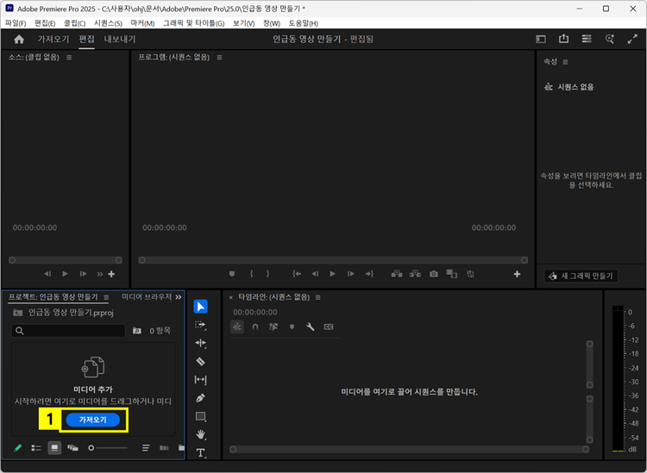
Task: Open Program monitor button editor plus
Action: pos(517,274)
